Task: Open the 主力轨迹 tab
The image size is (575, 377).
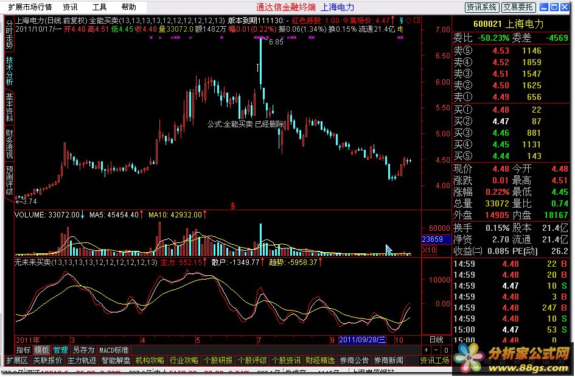Action: tap(82, 361)
